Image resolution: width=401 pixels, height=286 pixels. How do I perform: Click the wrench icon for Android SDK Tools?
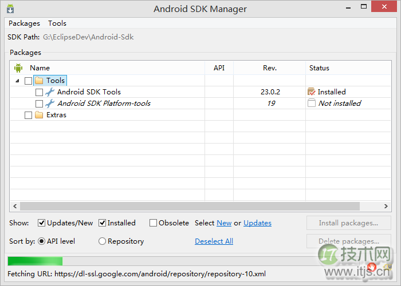coord(50,92)
